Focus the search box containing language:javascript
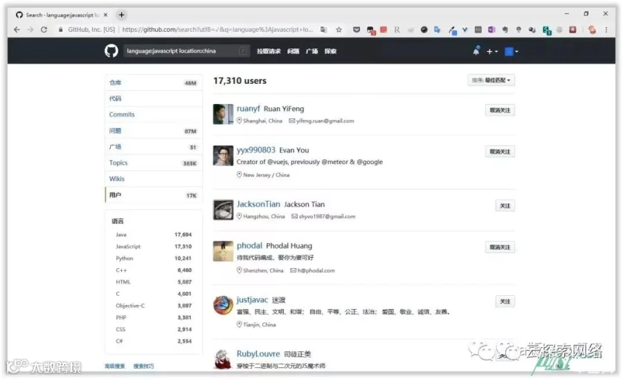The height and width of the screenshot is (379, 623). (186, 51)
